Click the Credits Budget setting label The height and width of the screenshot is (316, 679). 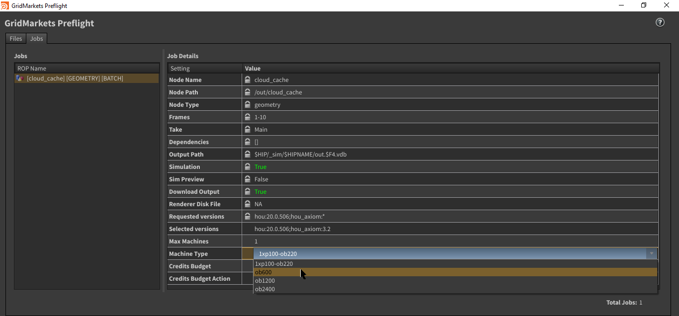coord(190,266)
